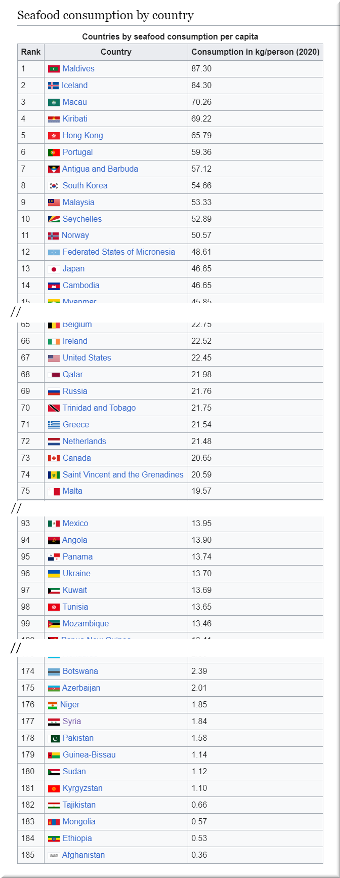This screenshot has height=878, width=340.
Task: Click the Japan flag icon
Action: click(54, 269)
